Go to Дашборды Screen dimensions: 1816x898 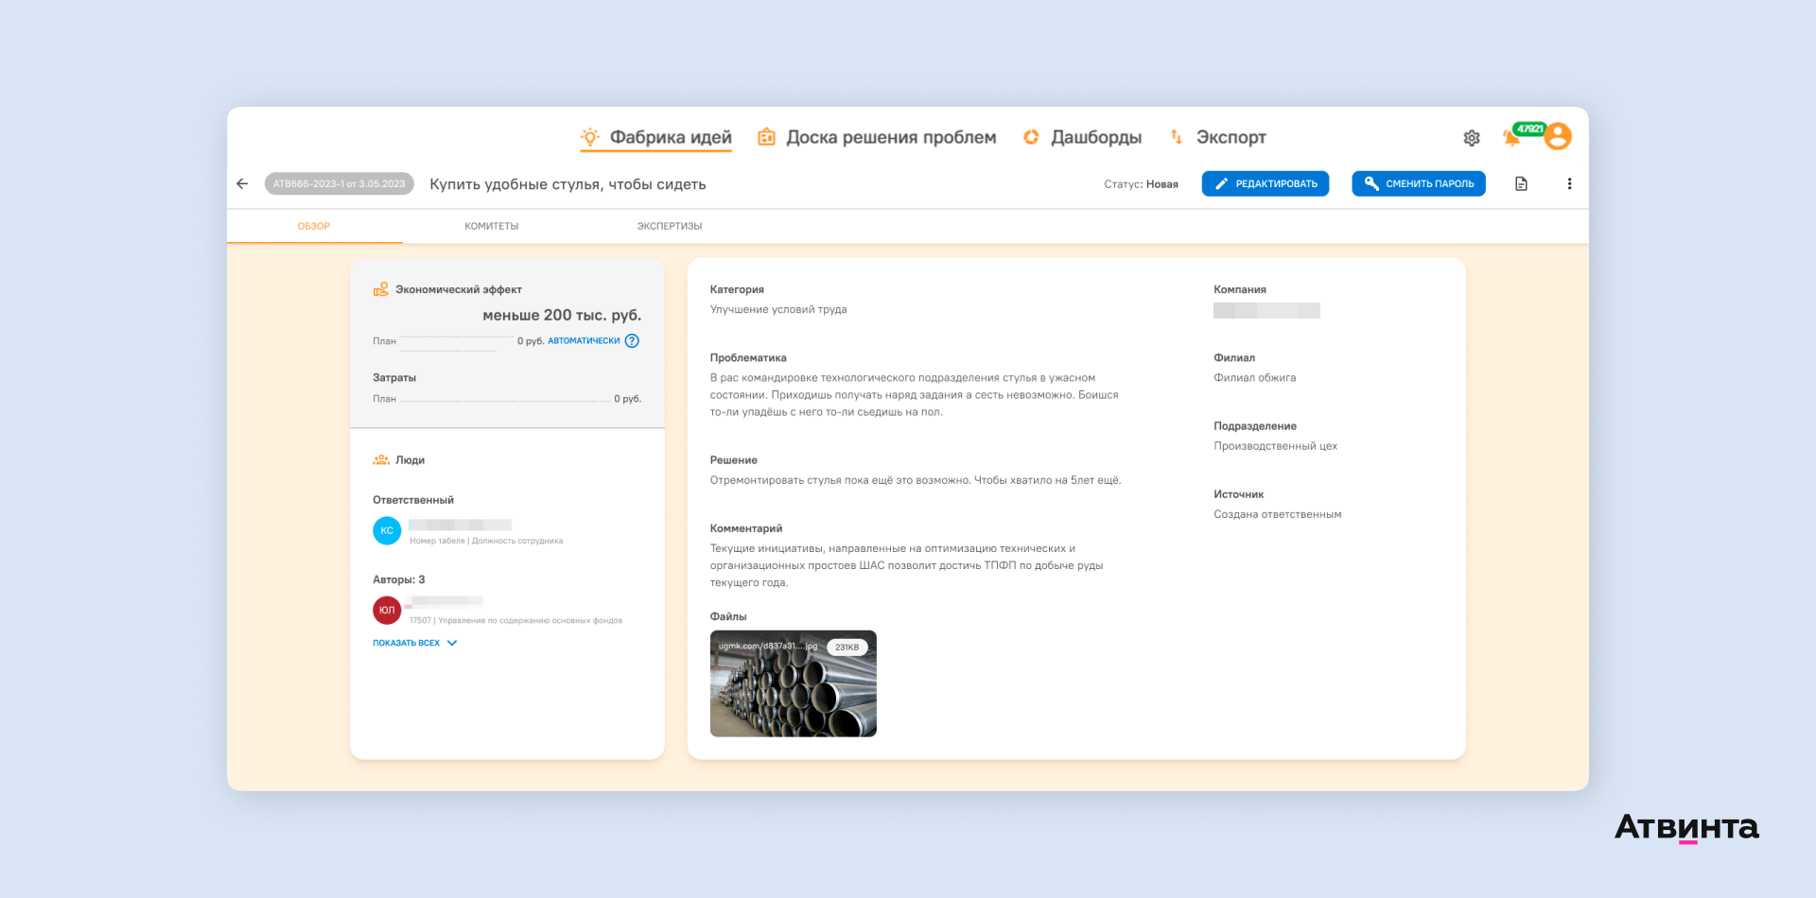(x=1096, y=138)
